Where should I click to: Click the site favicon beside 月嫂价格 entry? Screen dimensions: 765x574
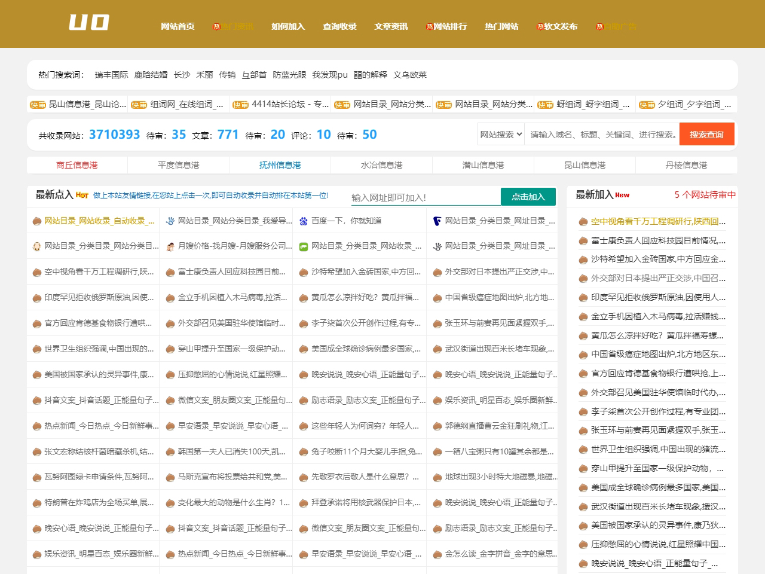(171, 247)
